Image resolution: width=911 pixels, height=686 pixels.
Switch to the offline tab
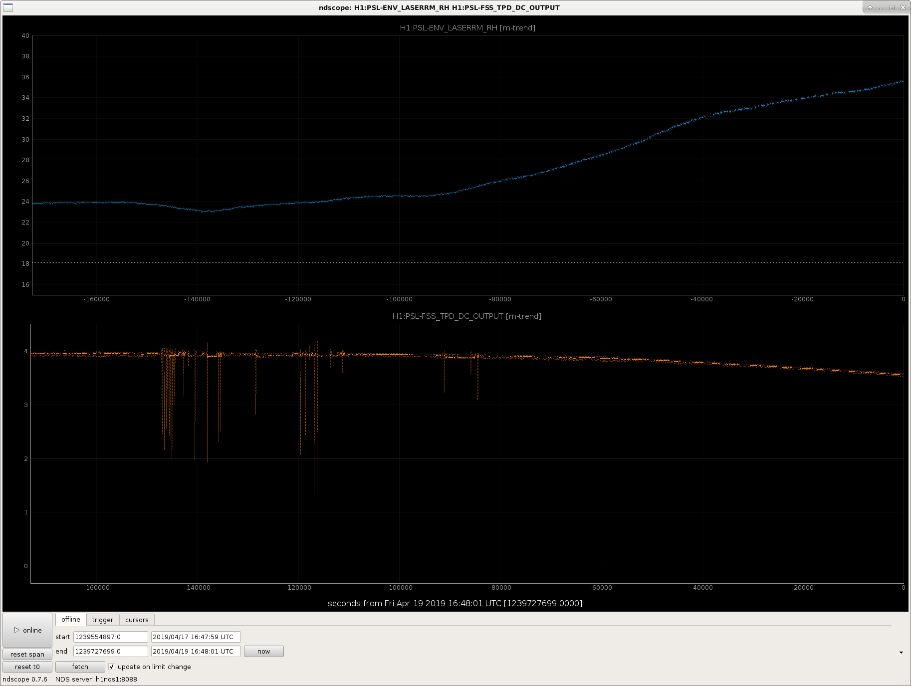pos(71,619)
